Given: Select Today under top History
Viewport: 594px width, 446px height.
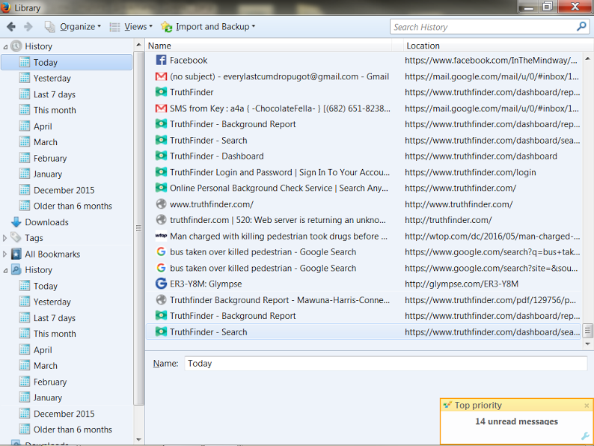Looking at the screenshot, I should pos(67,62).
